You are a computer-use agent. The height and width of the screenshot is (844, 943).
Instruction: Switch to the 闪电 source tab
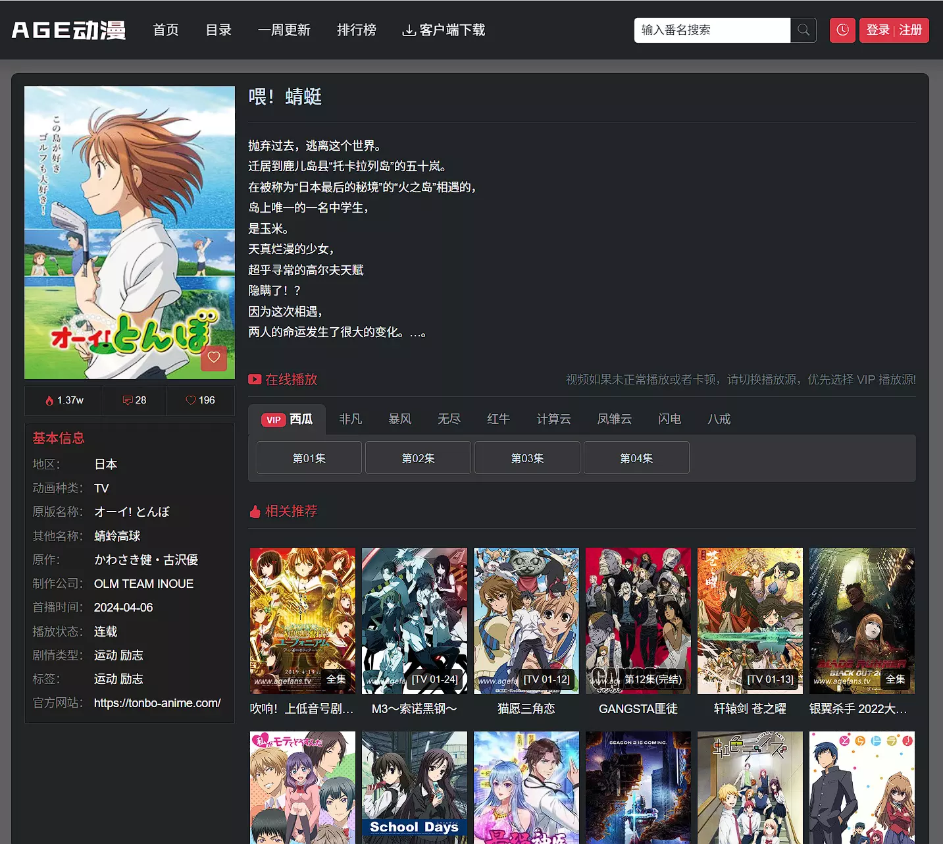tap(669, 419)
